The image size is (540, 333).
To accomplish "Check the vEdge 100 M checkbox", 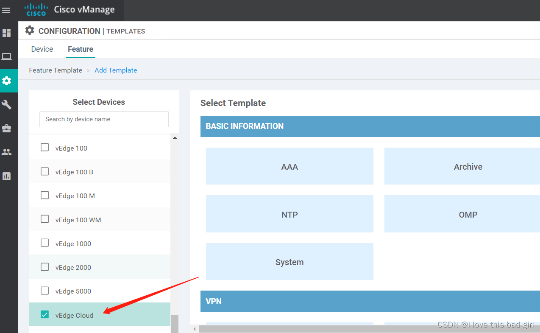I will click(x=45, y=195).
